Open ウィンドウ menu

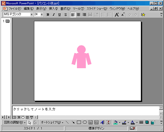point(117,8)
